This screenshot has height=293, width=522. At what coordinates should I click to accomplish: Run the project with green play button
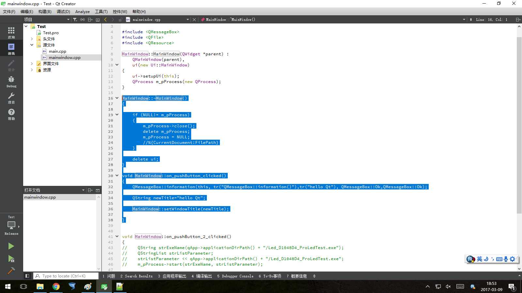[x=11, y=246]
